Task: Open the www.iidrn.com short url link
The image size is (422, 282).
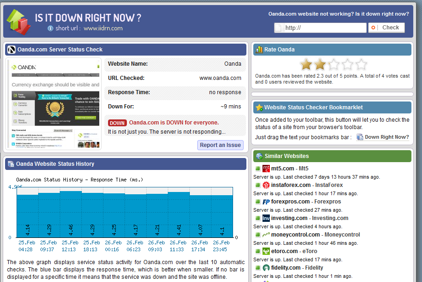Action: click(103, 28)
